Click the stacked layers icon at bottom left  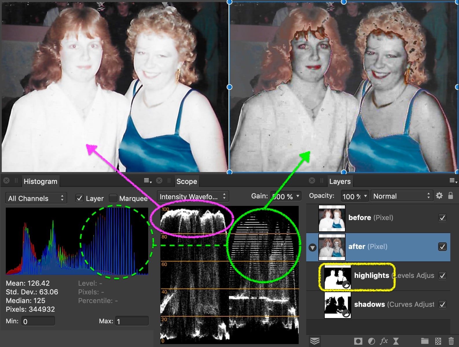315,341
